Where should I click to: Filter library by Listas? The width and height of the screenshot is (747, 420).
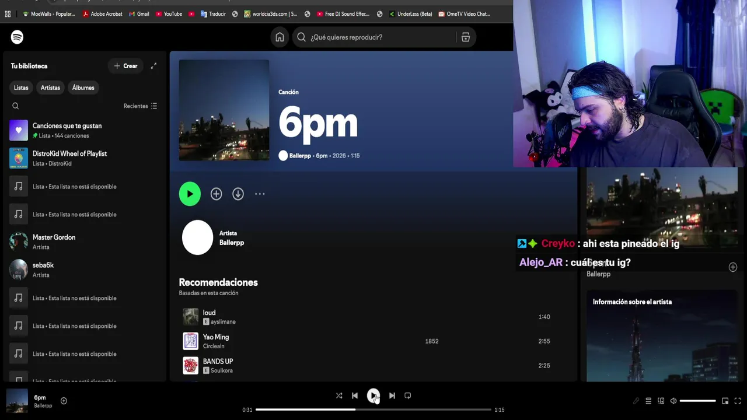pos(21,87)
